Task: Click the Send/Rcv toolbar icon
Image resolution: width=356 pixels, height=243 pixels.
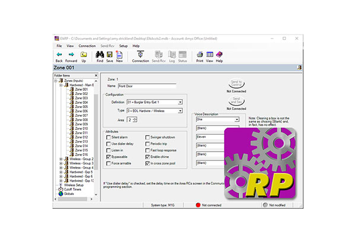Action: [x=158, y=55]
